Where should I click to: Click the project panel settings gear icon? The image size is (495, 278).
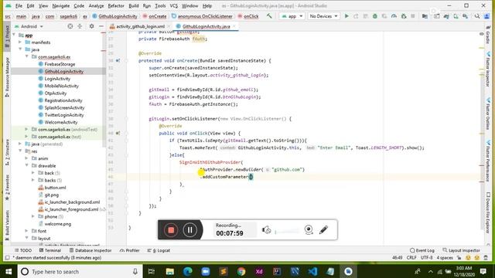[91, 26]
